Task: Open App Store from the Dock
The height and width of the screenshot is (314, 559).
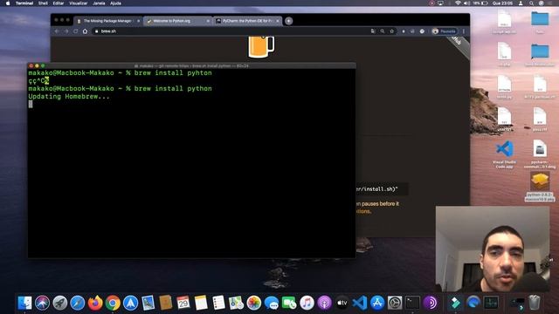Action: [x=377, y=303]
